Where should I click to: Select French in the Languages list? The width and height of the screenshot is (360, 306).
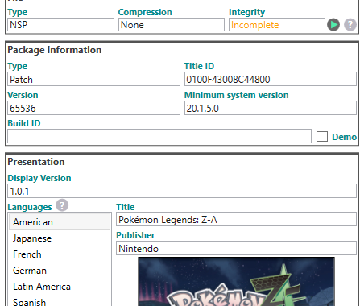tap(60, 254)
